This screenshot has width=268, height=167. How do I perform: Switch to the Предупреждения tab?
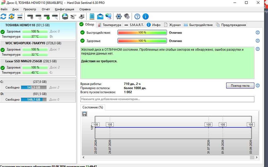[x=231, y=25]
